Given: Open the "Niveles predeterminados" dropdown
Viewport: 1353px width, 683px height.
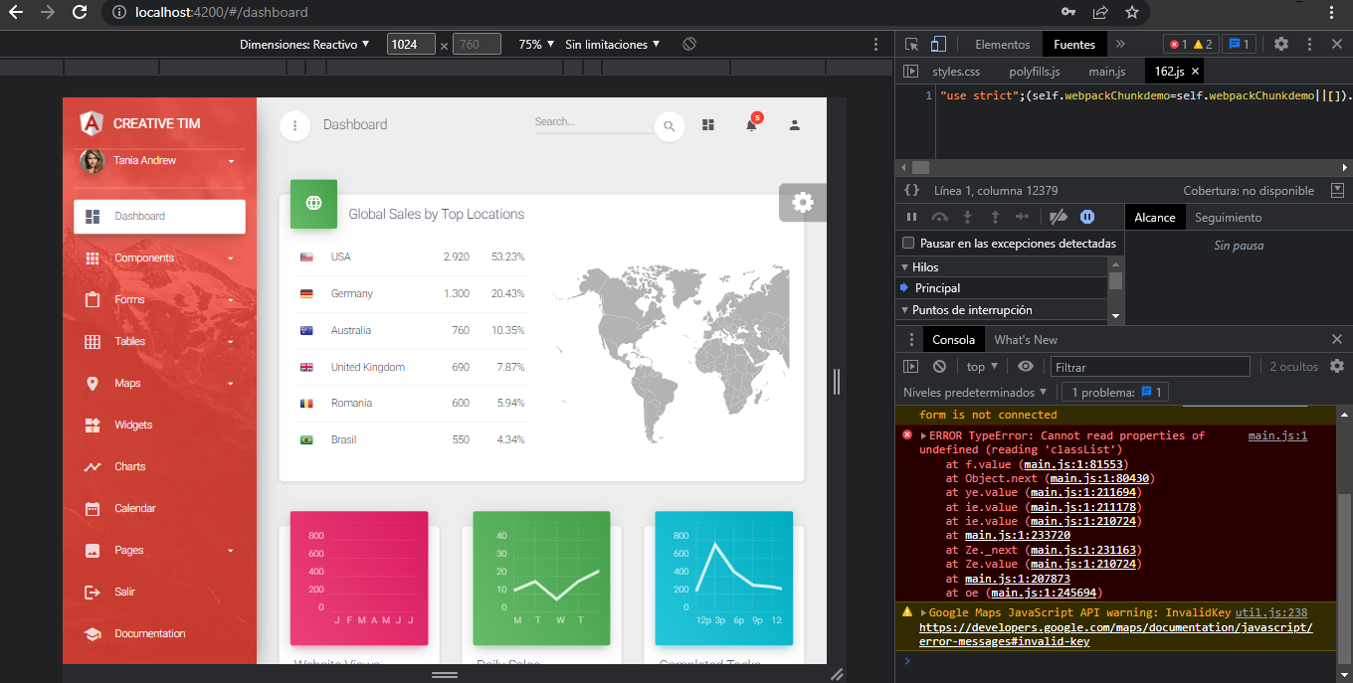Looking at the screenshot, I should [x=975, y=392].
